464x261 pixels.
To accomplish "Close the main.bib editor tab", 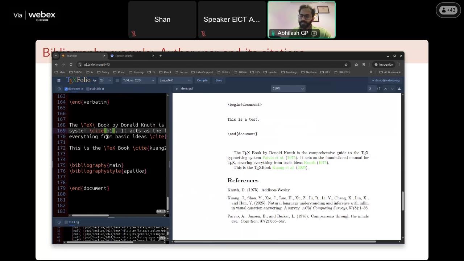I will click(x=103, y=89).
